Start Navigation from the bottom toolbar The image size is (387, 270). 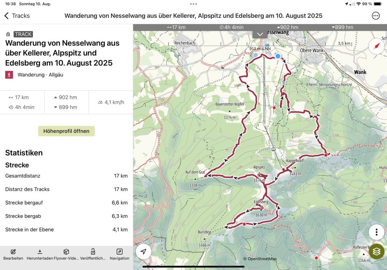coord(119,252)
